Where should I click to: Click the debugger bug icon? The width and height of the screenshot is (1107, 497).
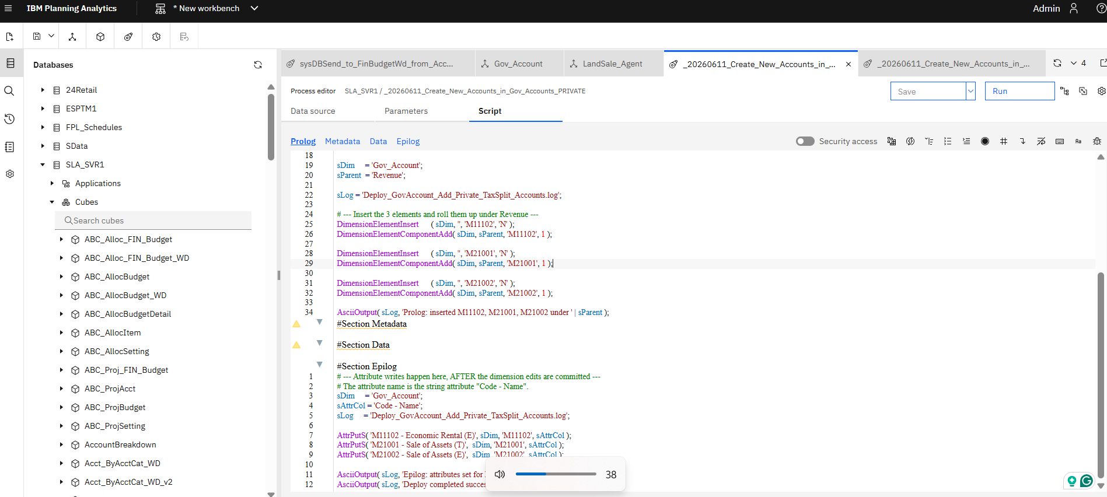tap(1097, 141)
